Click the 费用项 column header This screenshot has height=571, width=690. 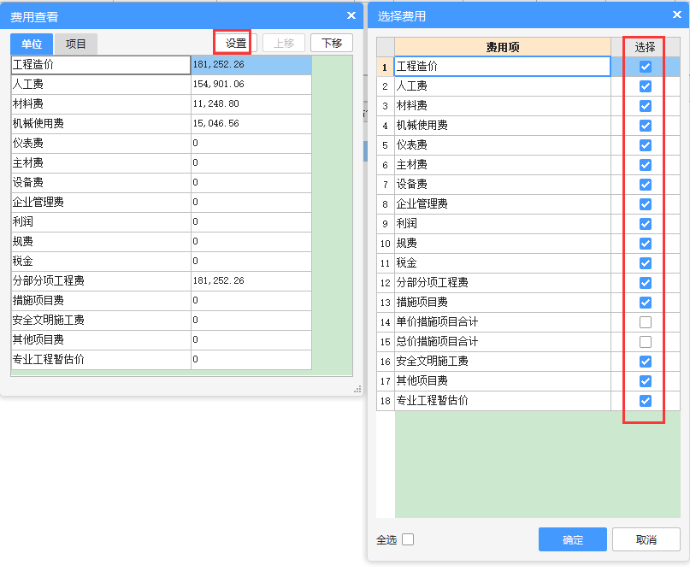pos(502,47)
